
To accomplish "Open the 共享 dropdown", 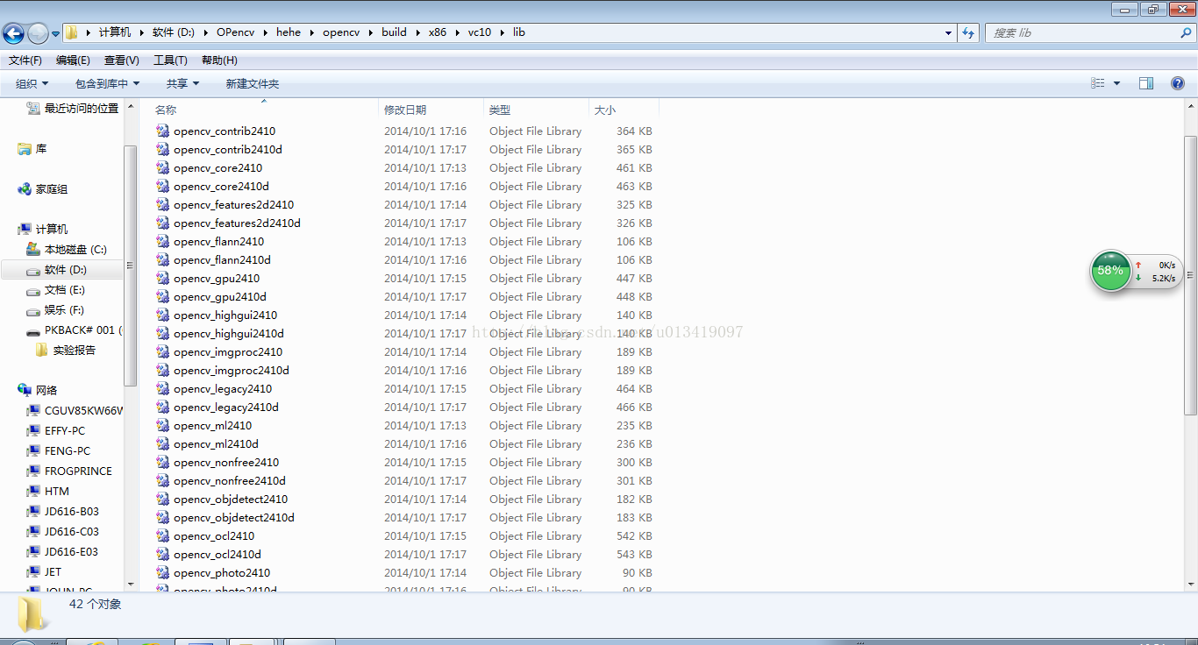I will [183, 83].
